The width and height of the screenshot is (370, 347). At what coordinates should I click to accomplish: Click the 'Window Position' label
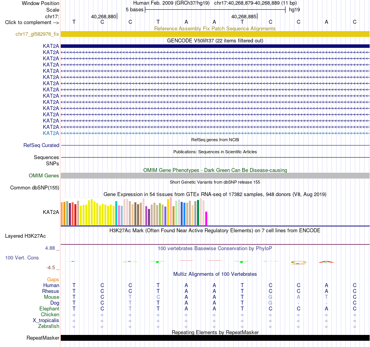[41, 3]
